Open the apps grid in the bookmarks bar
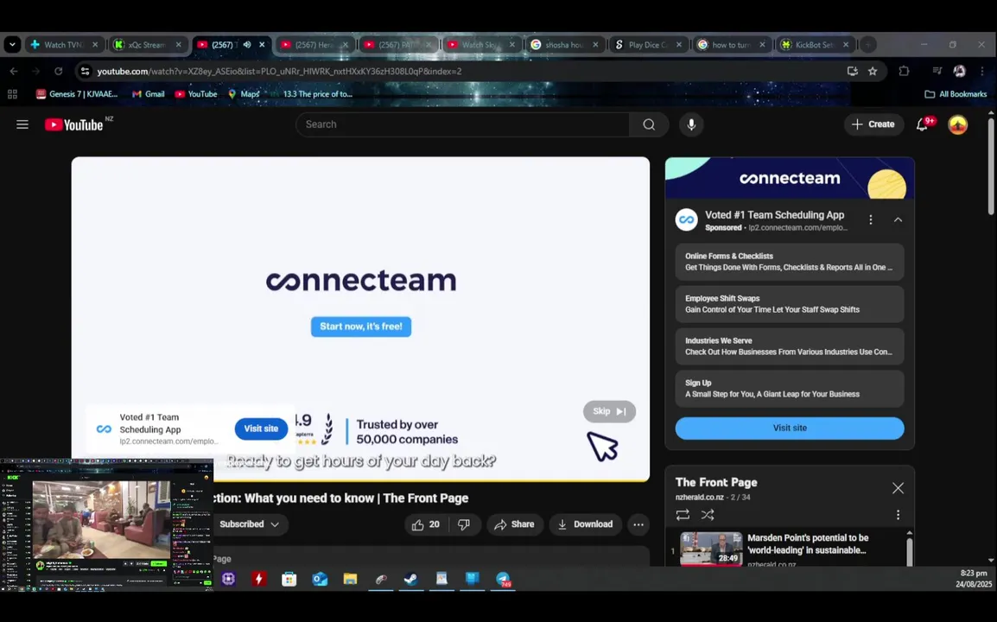The image size is (997, 622). coord(13,94)
